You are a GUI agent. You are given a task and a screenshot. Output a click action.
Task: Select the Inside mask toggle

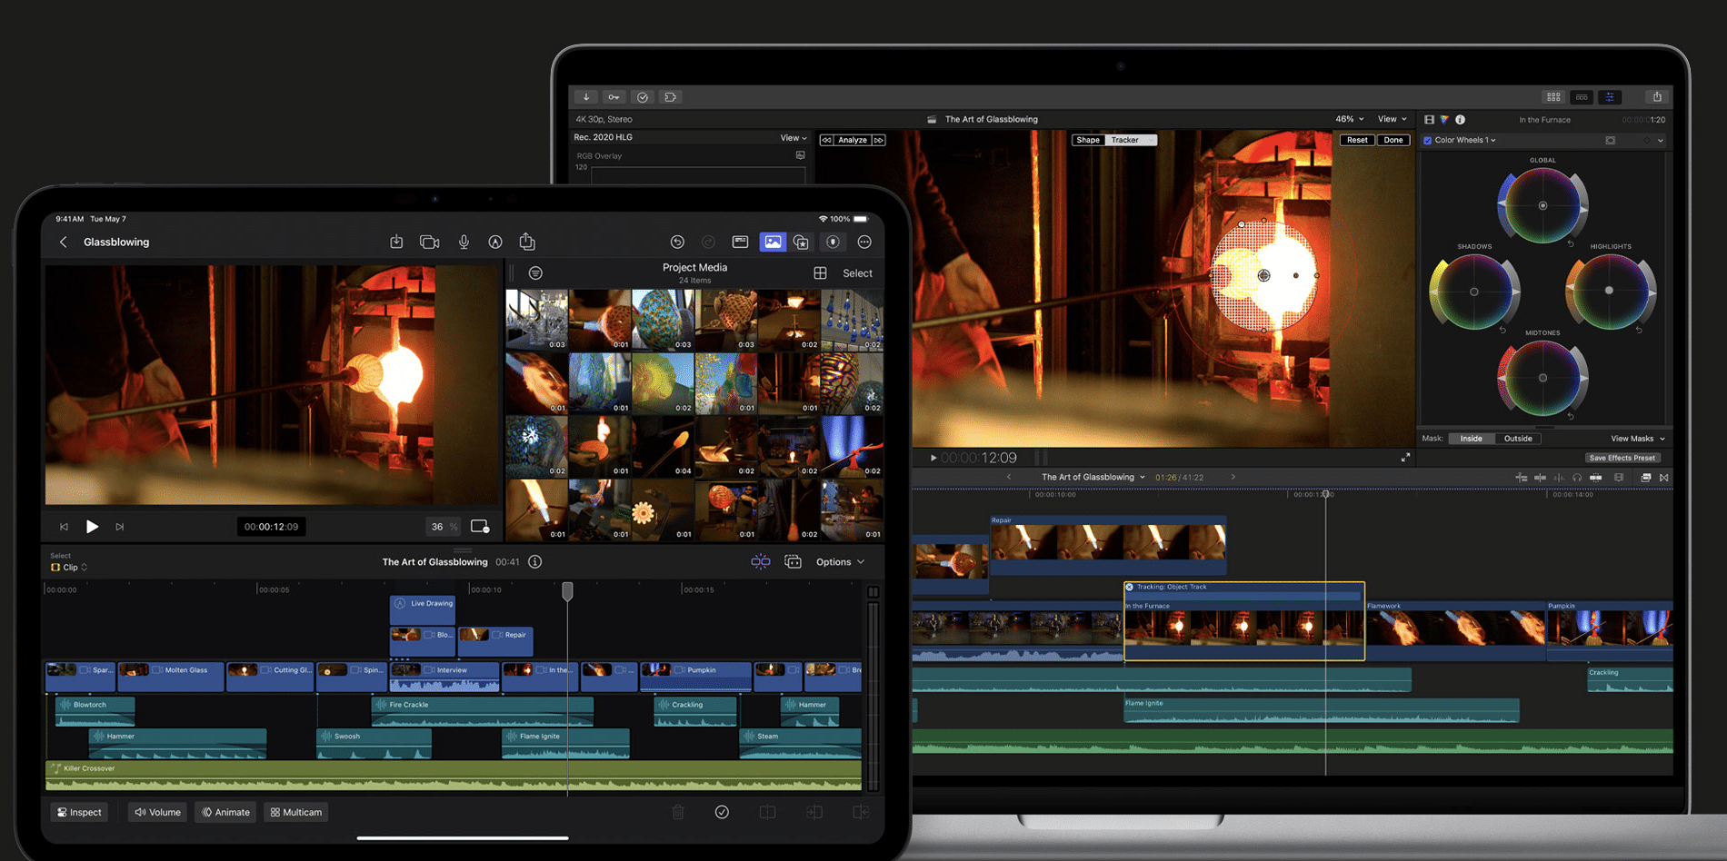tap(1471, 439)
